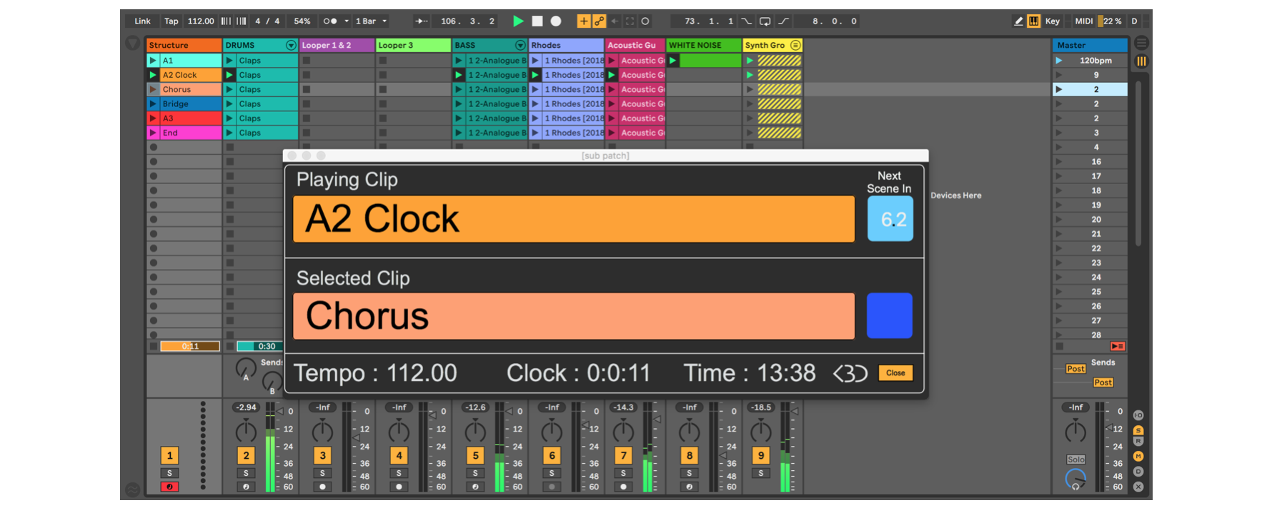Image resolution: width=1272 pixels, height=508 pixels.
Task: Click the orange A2 Clock playing clip bar
Action: (574, 218)
